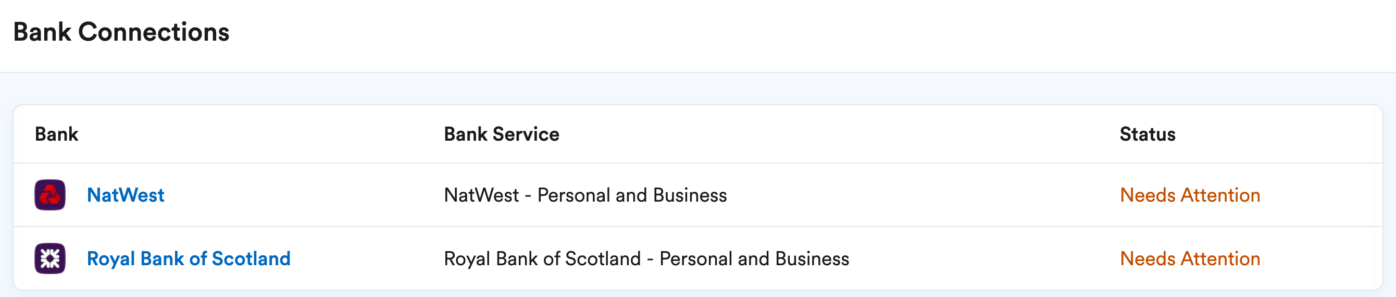Image resolution: width=1396 pixels, height=297 pixels.
Task: Select the purple icon with red NatWest cubes
Action: 50,195
